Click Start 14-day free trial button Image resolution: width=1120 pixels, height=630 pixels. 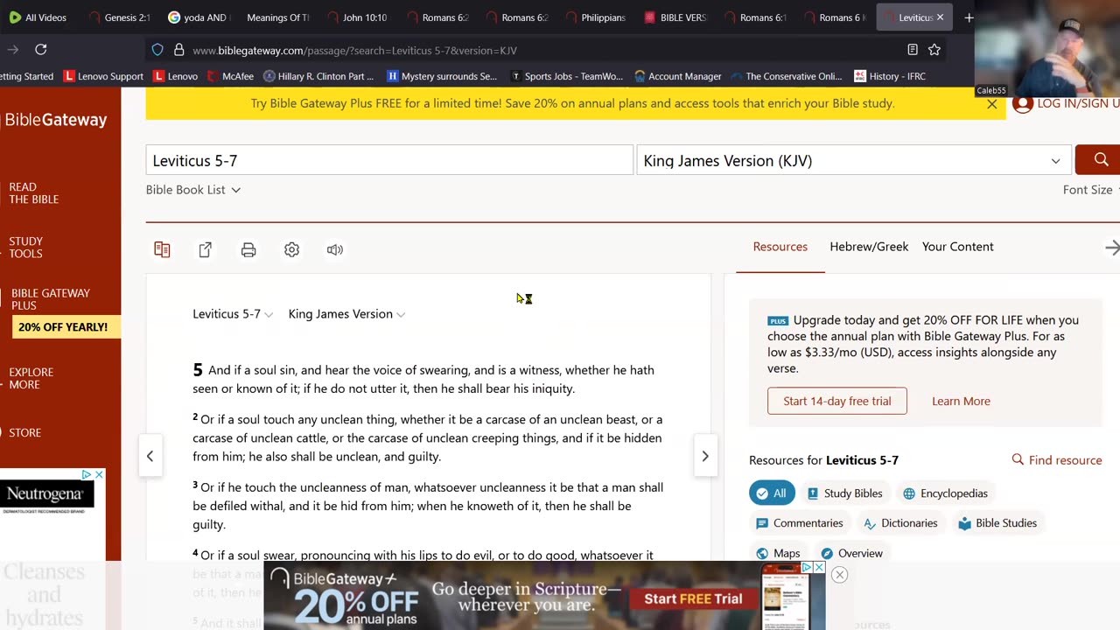tap(837, 401)
